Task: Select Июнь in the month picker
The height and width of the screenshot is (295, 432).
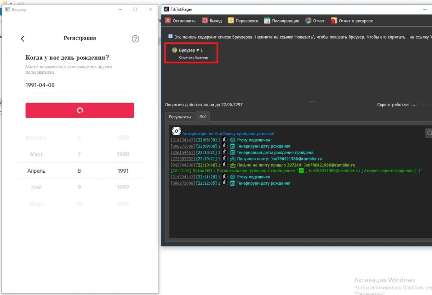Action: click(x=36, y=204)
